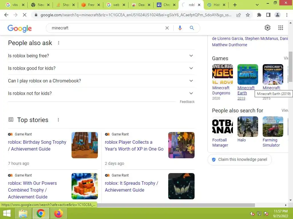Click the vertical page scrollbar thumb
This screenshot has height=219, width=293.
pyautogui.click(x=290, y=67)
